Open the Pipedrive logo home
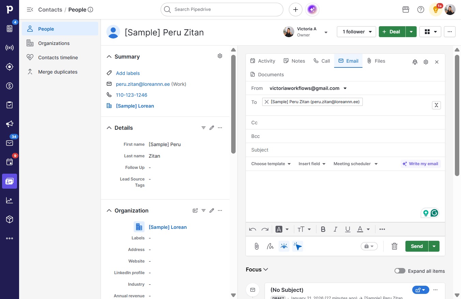Screen dimensions: 461x299 click(x=10, y=10)
